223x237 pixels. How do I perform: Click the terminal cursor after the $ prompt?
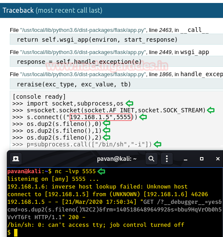pyautogui.click(x=16, y=233)
